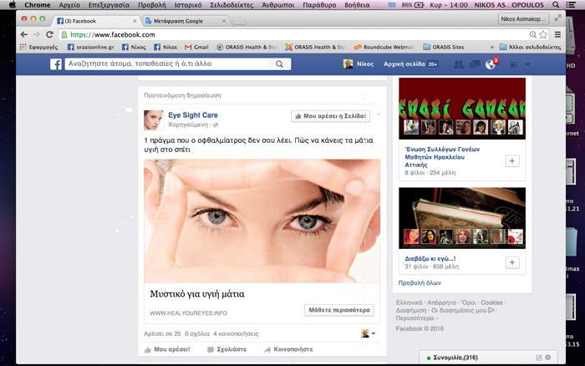Open ORASIS Sites bookmark folder

(444, 47)
